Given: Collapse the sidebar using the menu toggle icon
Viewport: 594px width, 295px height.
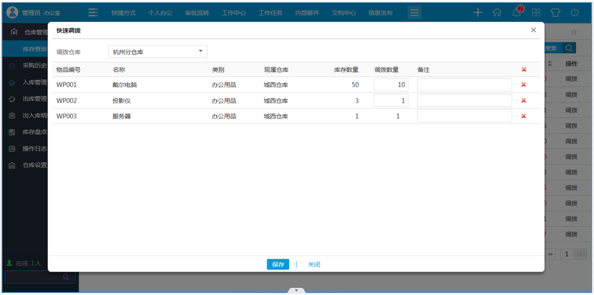Looking at the screenshot, I should coord(93,13).
